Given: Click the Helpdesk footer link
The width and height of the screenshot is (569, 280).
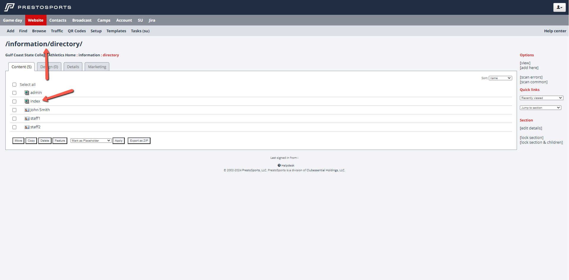Looking at the screenshot, I should 288,166.
